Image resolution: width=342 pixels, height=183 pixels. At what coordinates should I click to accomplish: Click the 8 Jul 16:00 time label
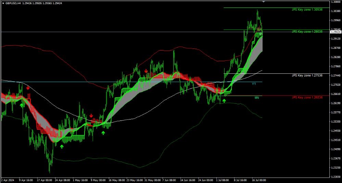(240, 180)
